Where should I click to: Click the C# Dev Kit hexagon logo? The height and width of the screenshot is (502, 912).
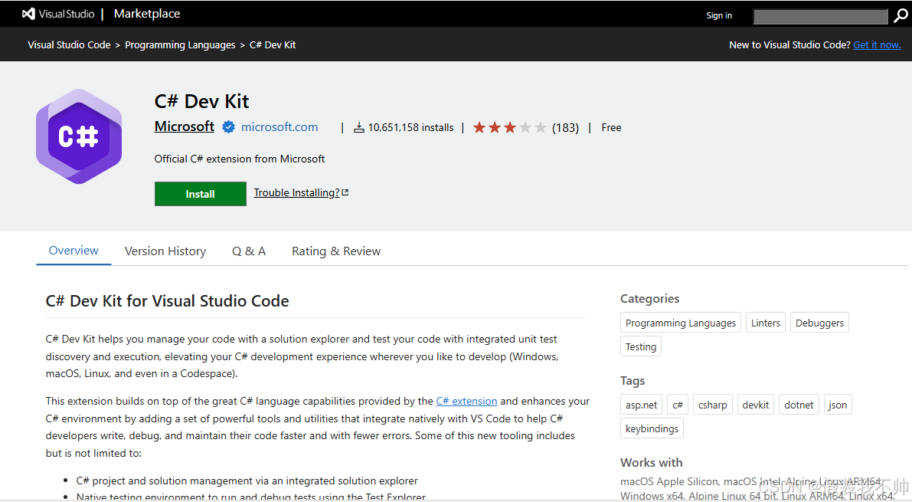coord(79,136)
